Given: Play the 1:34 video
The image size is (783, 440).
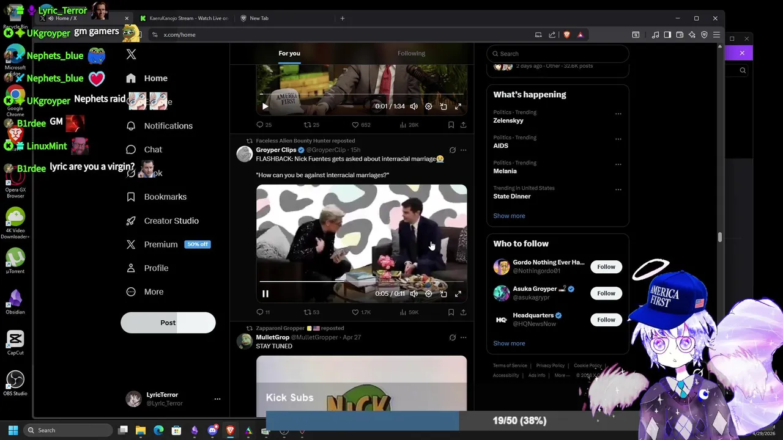Looking at the screenshot, I should 265,106.
